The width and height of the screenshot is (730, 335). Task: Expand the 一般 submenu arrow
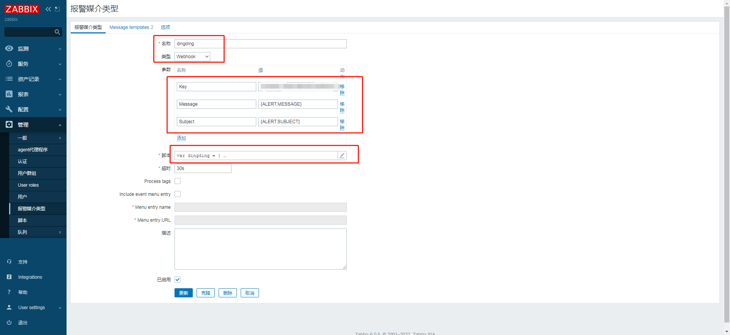pyautogui.click(x=60, y=138)
